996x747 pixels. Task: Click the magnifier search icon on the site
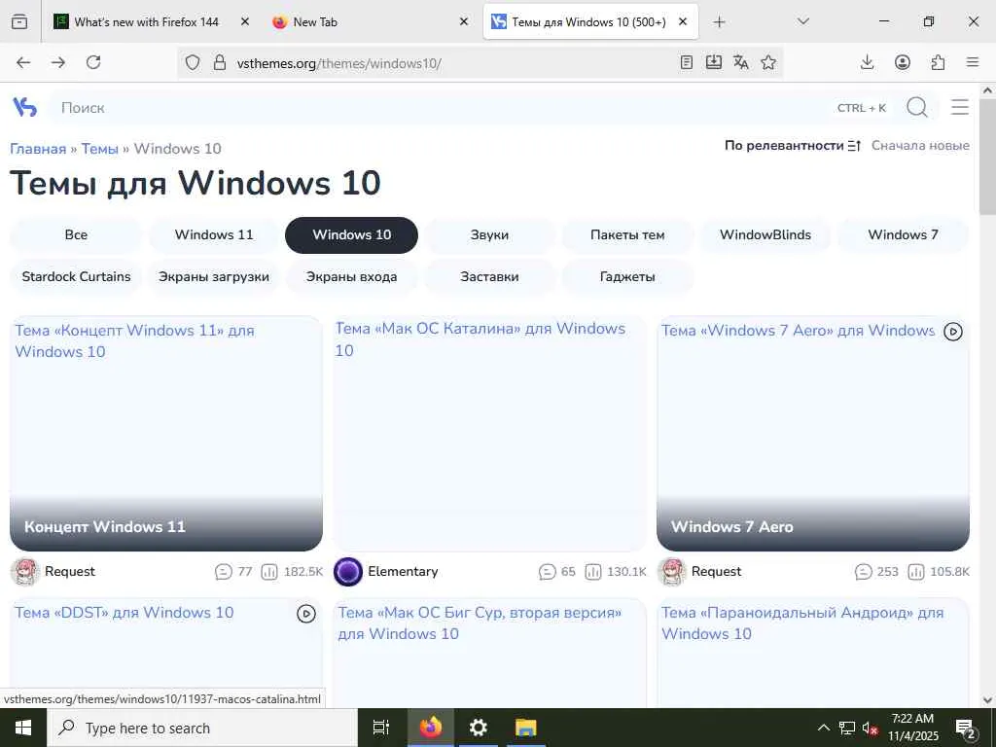[x=916, y=107]
